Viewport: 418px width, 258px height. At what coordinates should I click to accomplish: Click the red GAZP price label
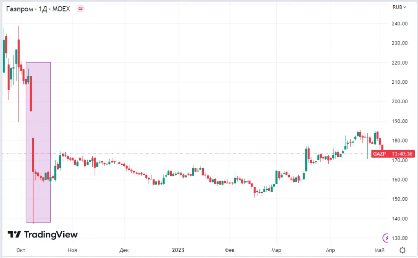click(x=379, y=154)
